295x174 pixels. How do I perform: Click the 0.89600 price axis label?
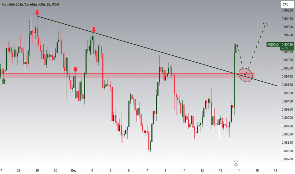(287, 85)
